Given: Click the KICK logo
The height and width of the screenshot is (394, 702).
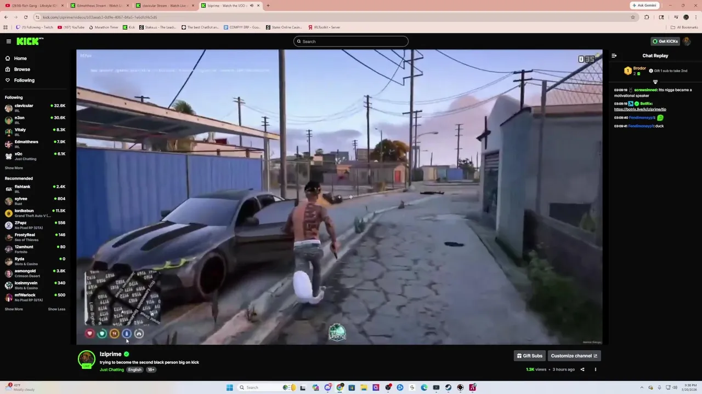Looking at the screenshot, I should [x=30, y=41].
